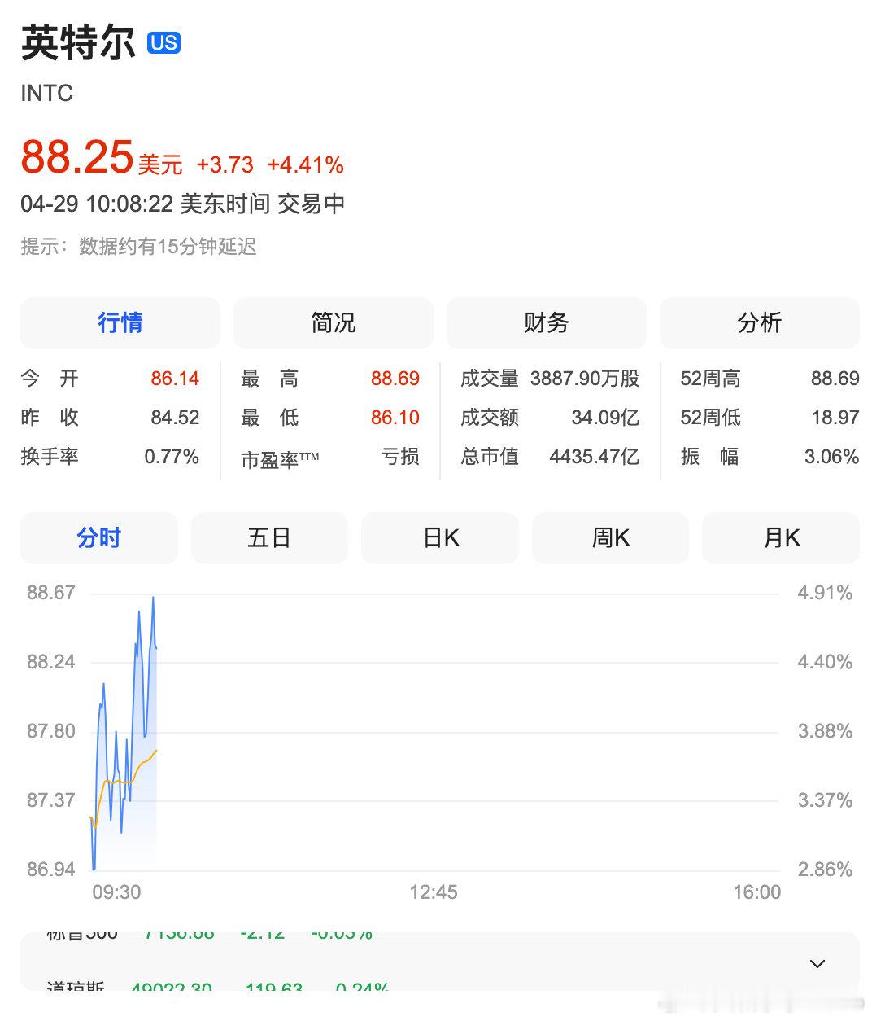Image resolution: width=872 pixels, height=1021 pixels.
Task: Switch to 月K chart view
Action: point(781,538)
